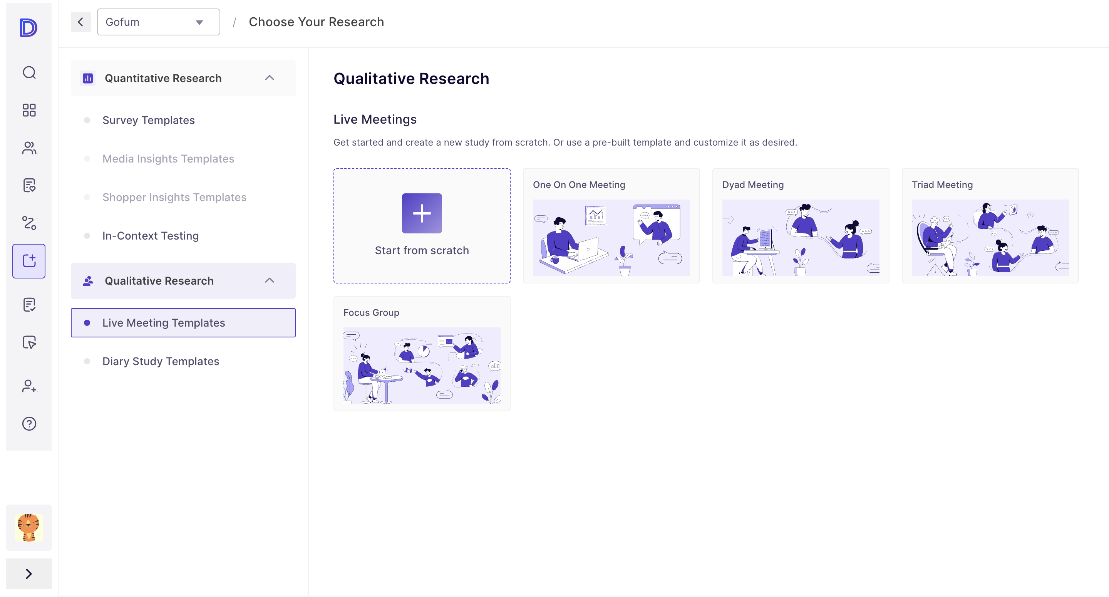Select the dashboard grid icon

[x=29, y=111]
